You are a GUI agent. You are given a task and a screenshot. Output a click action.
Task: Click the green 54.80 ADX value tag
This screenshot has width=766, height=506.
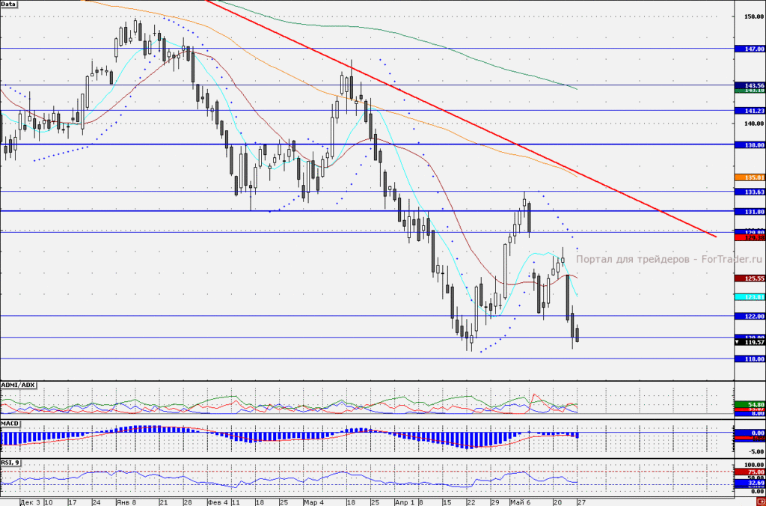coord(750,405)
